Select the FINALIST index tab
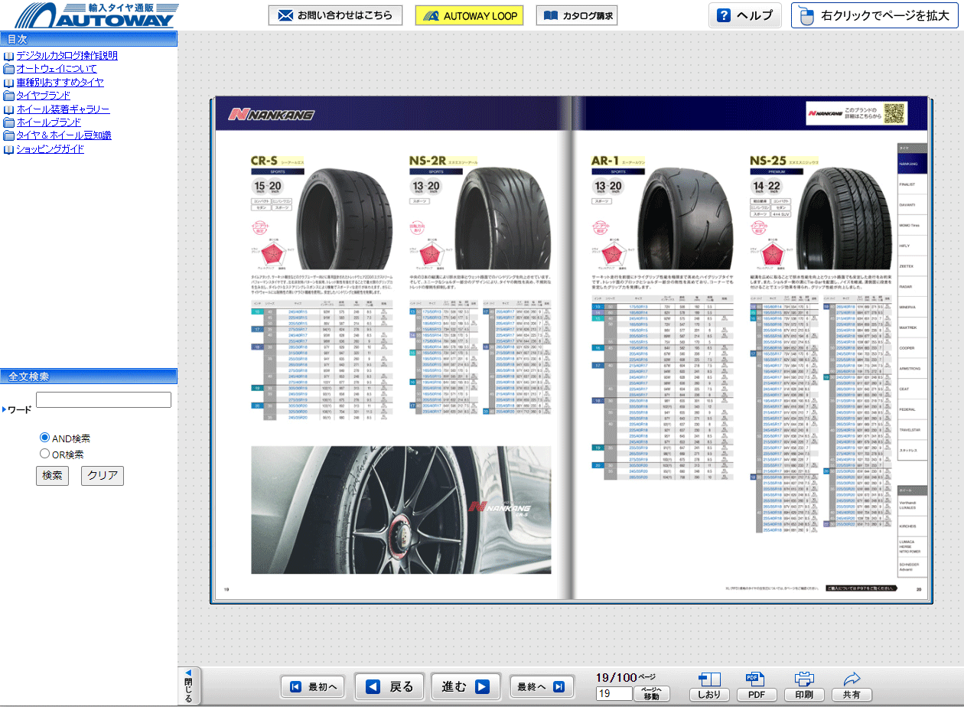Image resolution: width=964 pixels, height=707 pixels. [x=912, y=184]
